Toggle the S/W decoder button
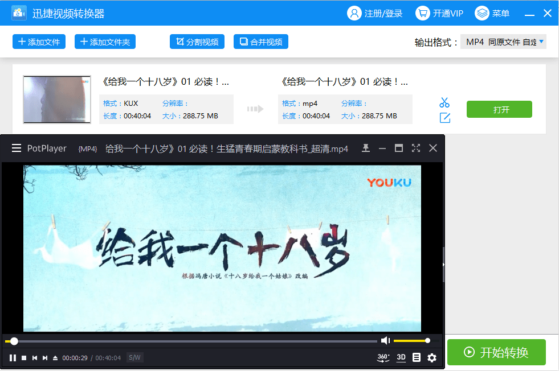The height and width of the screenshot is (371, 559). click(x=134, y=357)
